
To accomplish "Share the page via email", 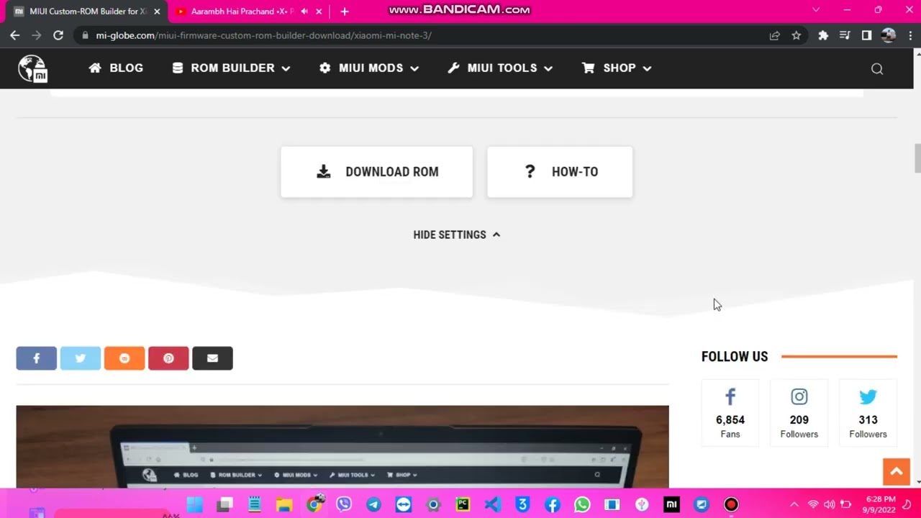I will point(212,358).
